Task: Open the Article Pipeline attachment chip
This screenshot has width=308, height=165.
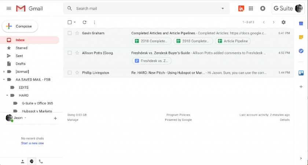Action: tap(233, 41)
